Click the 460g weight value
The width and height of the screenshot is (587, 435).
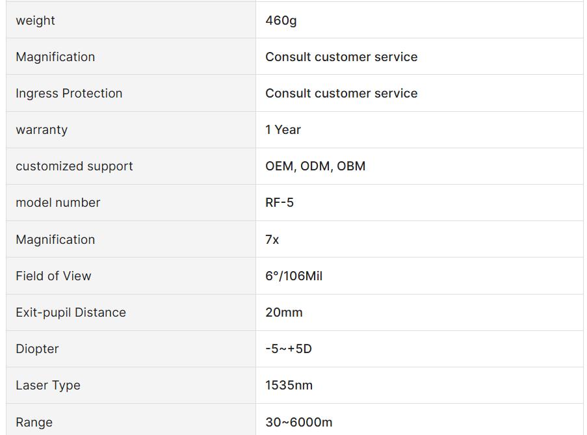pyautogui.click(x=281, y=21)
